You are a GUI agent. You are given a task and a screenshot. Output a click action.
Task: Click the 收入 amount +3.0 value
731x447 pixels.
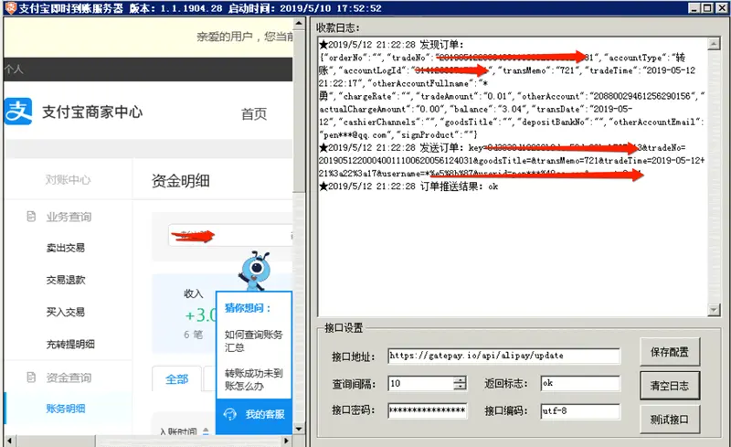201,315
